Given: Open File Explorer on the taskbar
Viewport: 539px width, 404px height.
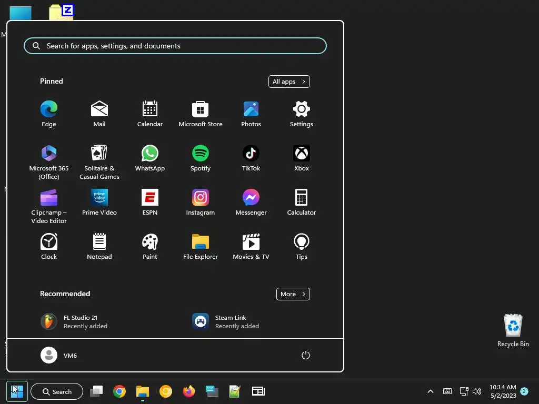Looking at the screenshot, I should [142, 391].
